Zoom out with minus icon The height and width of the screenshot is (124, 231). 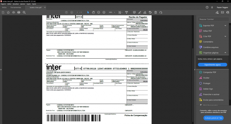pyautogui.click(x=99, y=13)
